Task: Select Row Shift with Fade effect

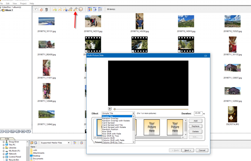Action: tap(111, 134)
